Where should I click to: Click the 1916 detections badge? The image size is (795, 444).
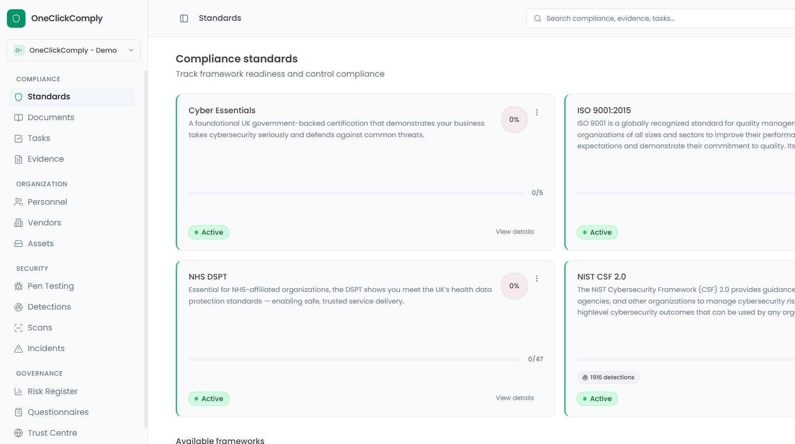coord(608,377)
